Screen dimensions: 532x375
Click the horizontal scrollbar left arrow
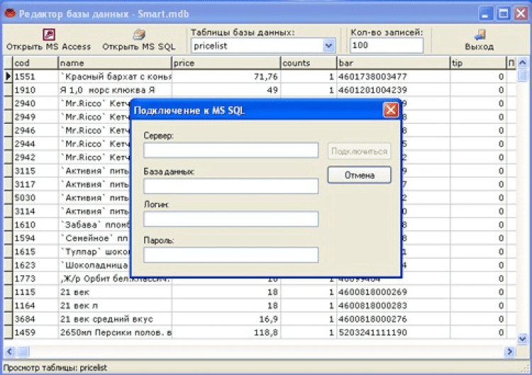[x=9, y=352]
